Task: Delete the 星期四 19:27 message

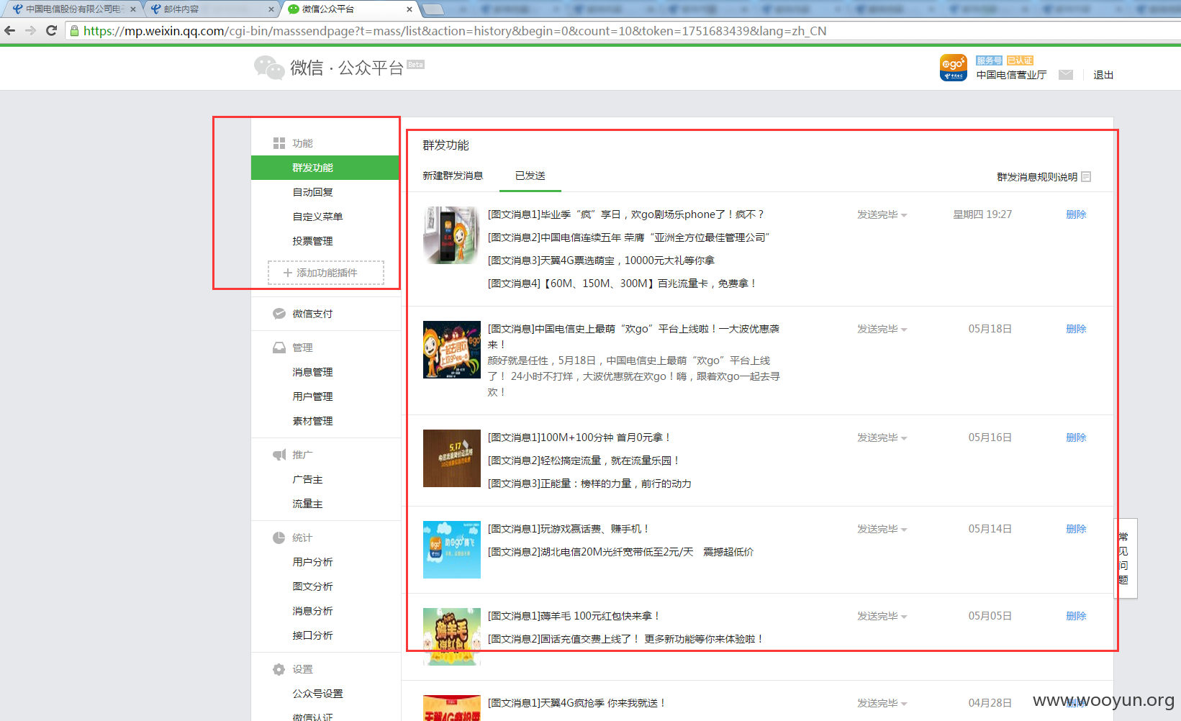Action: pos(1076,214)
